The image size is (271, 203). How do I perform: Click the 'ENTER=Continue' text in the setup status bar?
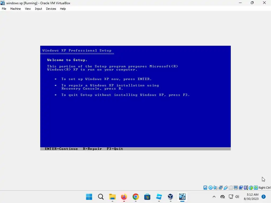tap(61, 149)
